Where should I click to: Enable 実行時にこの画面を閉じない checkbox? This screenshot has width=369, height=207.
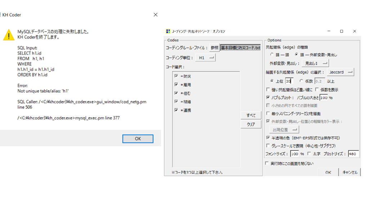pos(267,163)
